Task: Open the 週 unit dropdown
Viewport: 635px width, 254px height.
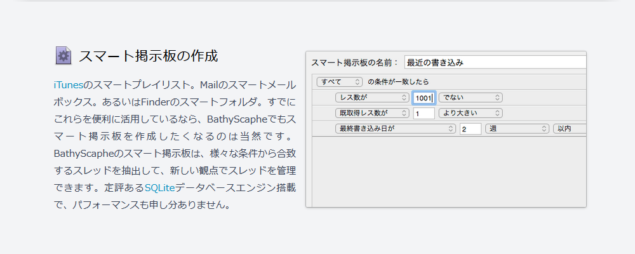Action: point(517,129)
